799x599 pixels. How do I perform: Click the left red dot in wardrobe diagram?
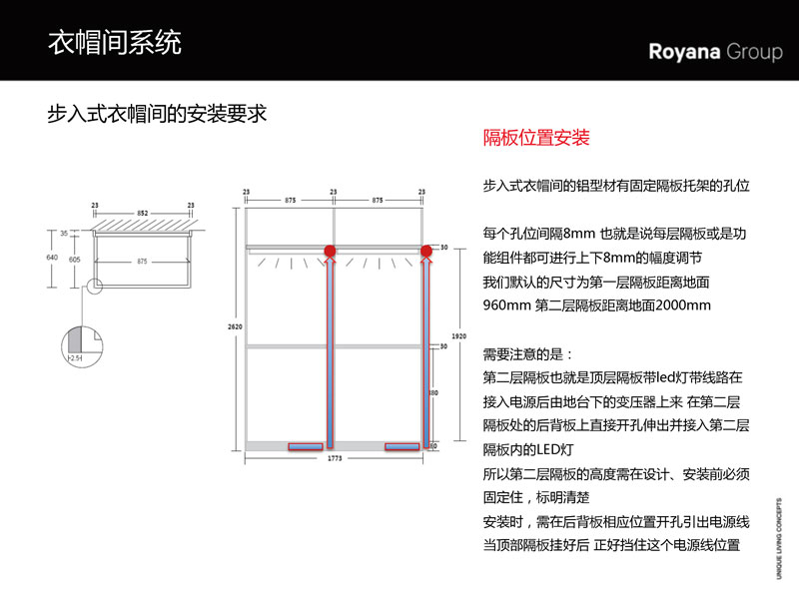pyautogui.click(x=328, y=251)
